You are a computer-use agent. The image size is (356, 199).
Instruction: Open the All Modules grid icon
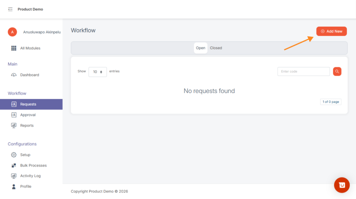coord(14,48)
